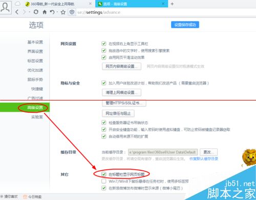Click 管理HTTPS/SSL证书 button

[124, 103]
